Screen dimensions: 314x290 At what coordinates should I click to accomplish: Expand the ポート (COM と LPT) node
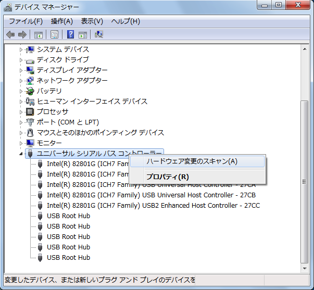[x=21, y=122]
